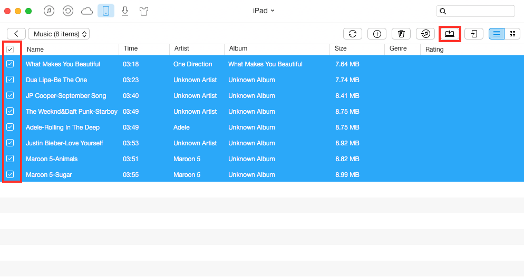The height and width of the screenshot is (277, 524).
Task: Open the Music (8 items) category dropdown
Action: (59, 34)
